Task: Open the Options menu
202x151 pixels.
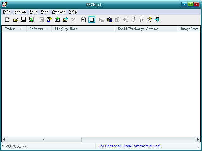Action: (59, 12)
